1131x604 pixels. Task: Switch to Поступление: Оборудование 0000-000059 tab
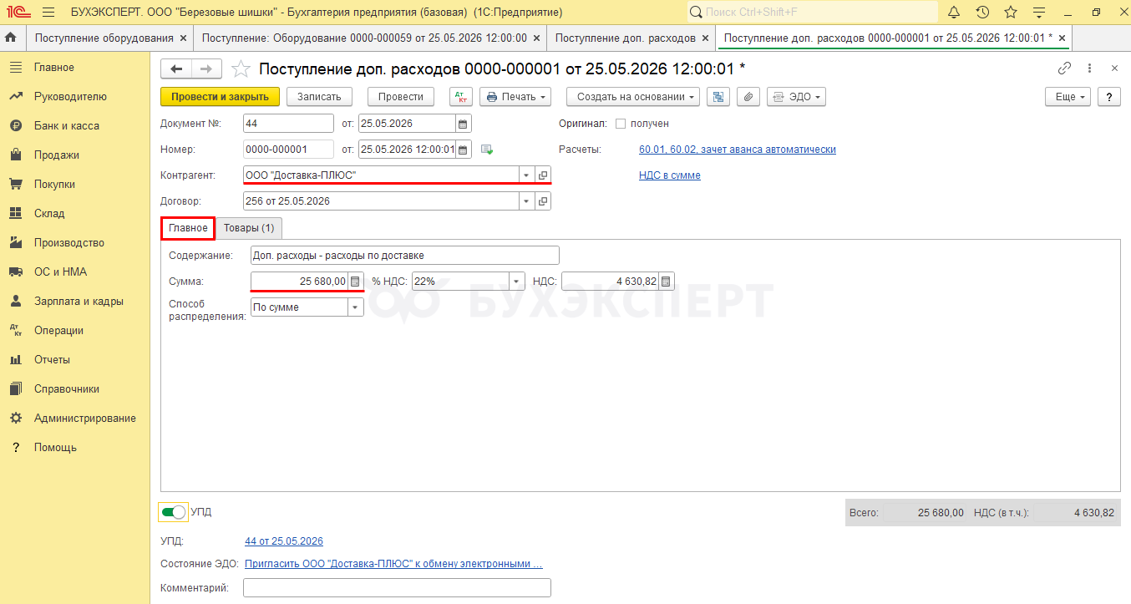[x=364, y=38]
